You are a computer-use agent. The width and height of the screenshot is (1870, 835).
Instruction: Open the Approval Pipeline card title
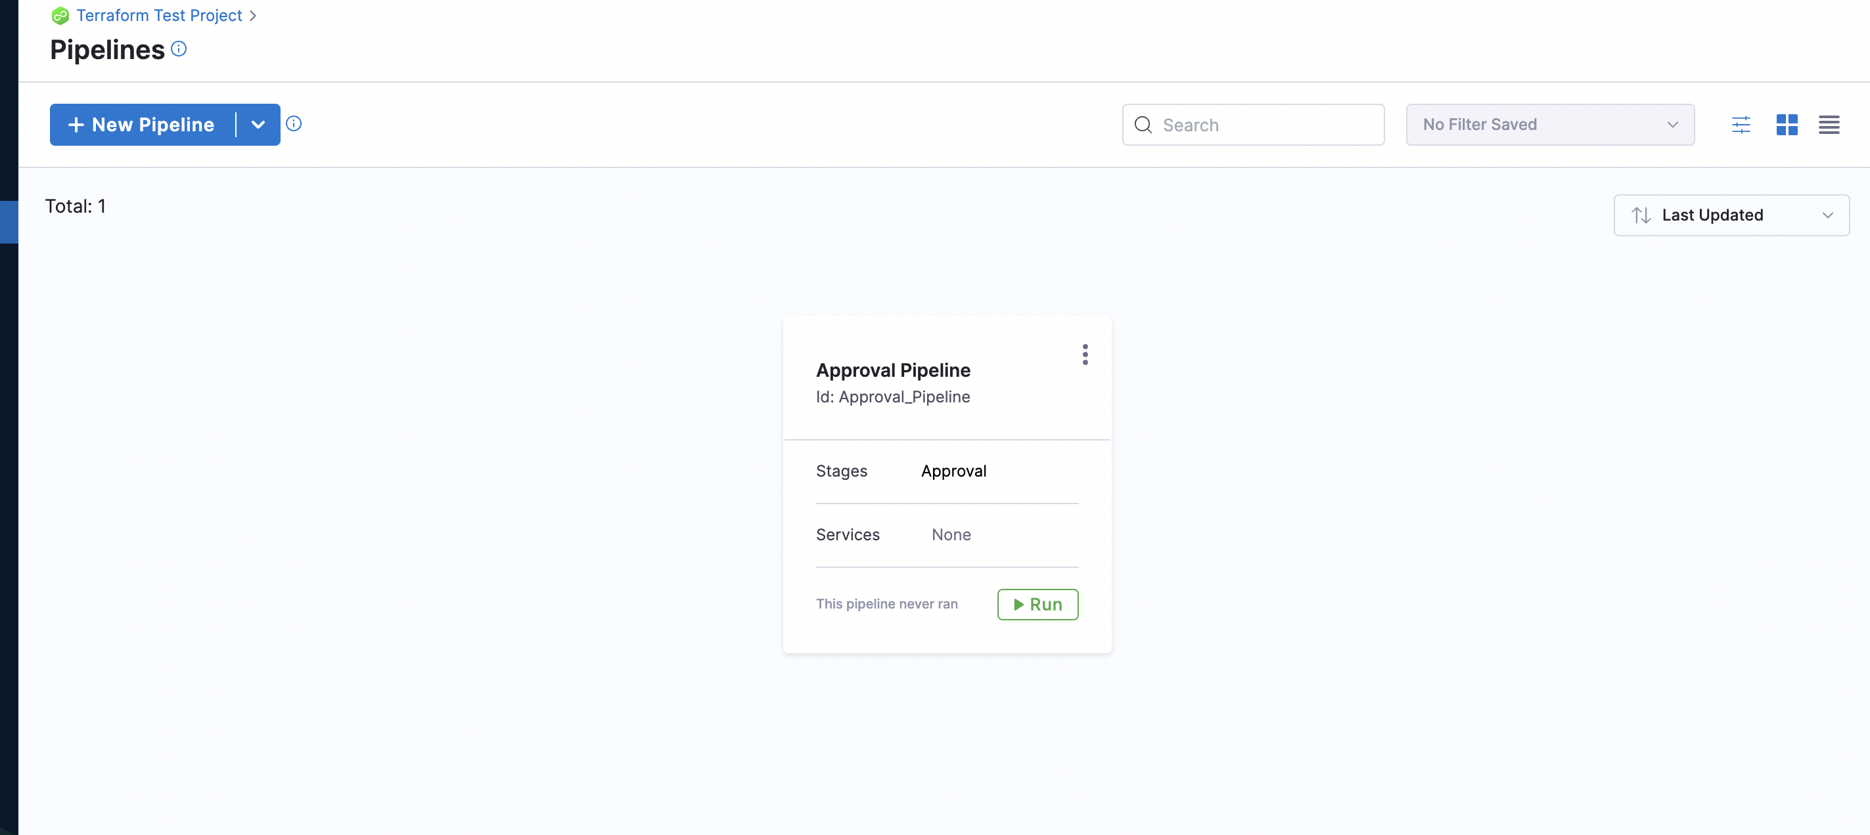point(892,370)
